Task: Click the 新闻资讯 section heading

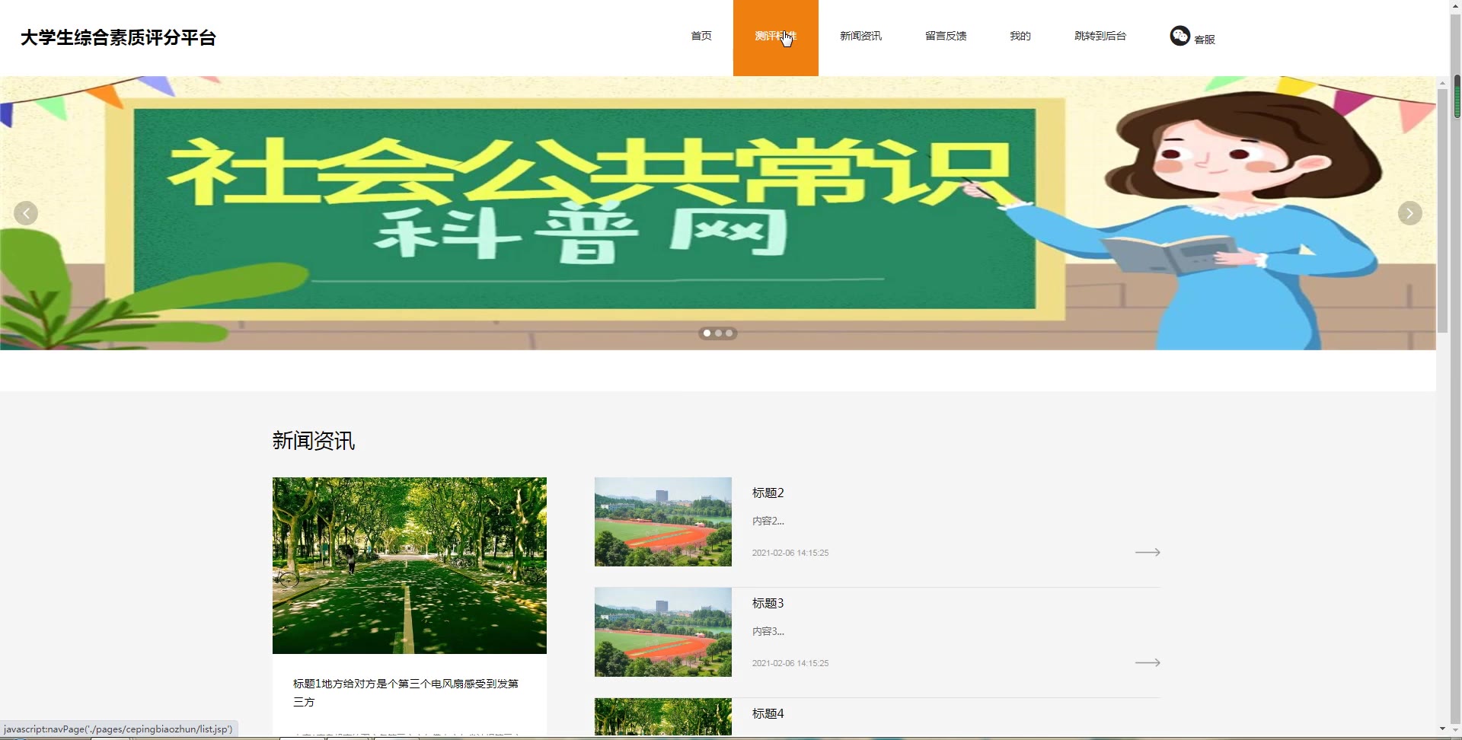Action: [x=314, y=441]
